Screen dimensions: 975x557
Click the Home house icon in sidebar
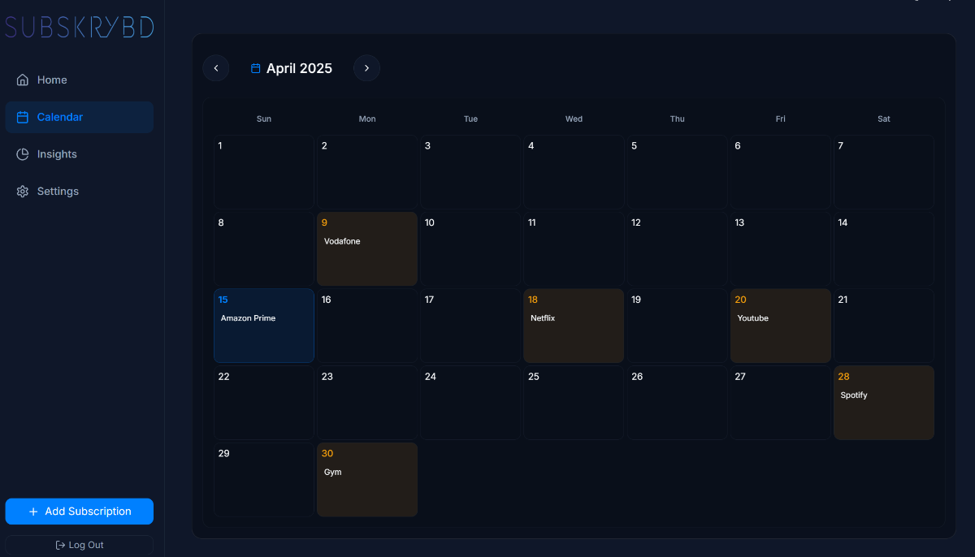(23, 80)
